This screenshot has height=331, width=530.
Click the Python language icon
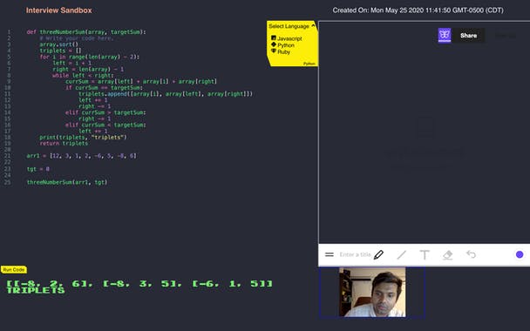(274, 44)
